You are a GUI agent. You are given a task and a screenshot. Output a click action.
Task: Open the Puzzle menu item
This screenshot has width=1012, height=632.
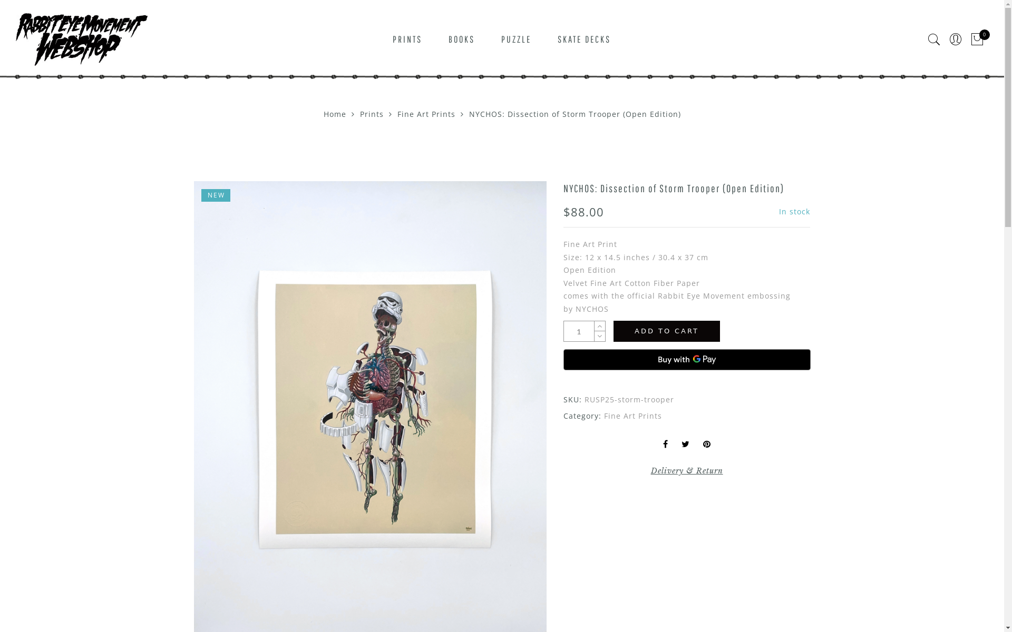516,39
